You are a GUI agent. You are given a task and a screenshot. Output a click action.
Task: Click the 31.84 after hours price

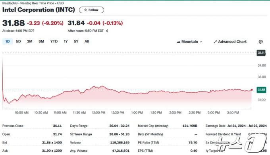[76, 23]
